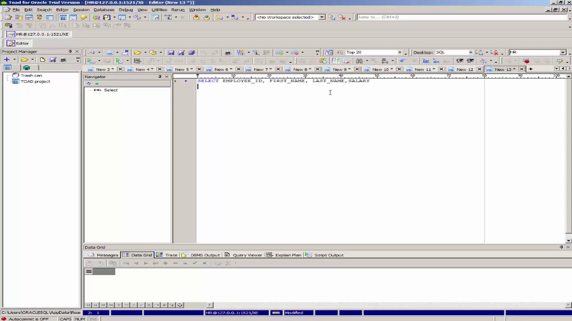Select the Trash can tree item
This screenshot has height=321, width=572.
tap(31, 75)
